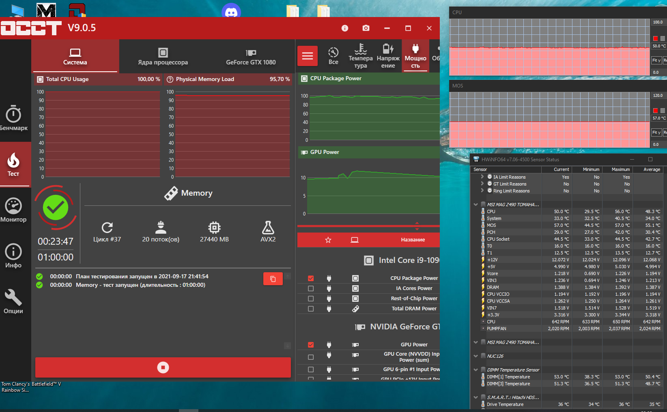Open the Монитор gauge section in sidebar
This screenshot has width=667, height=412.
[13, 210]
